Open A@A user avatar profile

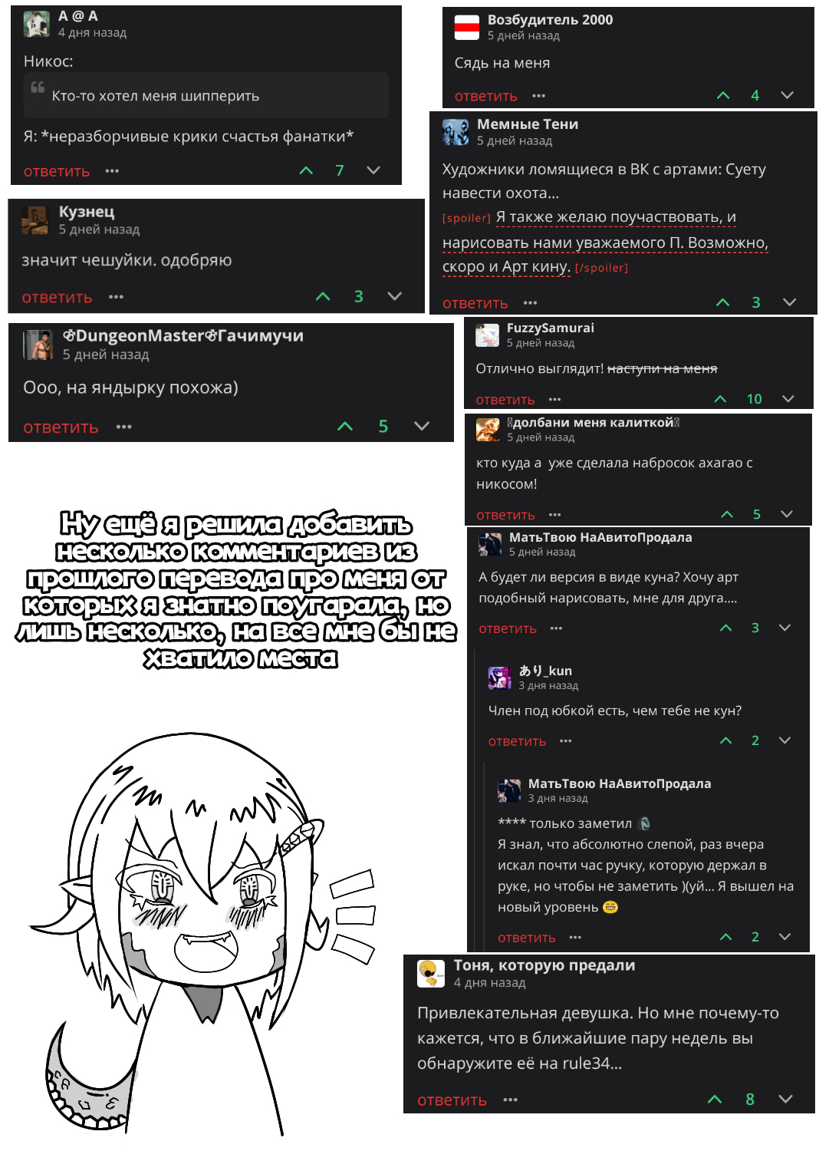[x=37, y=25]
